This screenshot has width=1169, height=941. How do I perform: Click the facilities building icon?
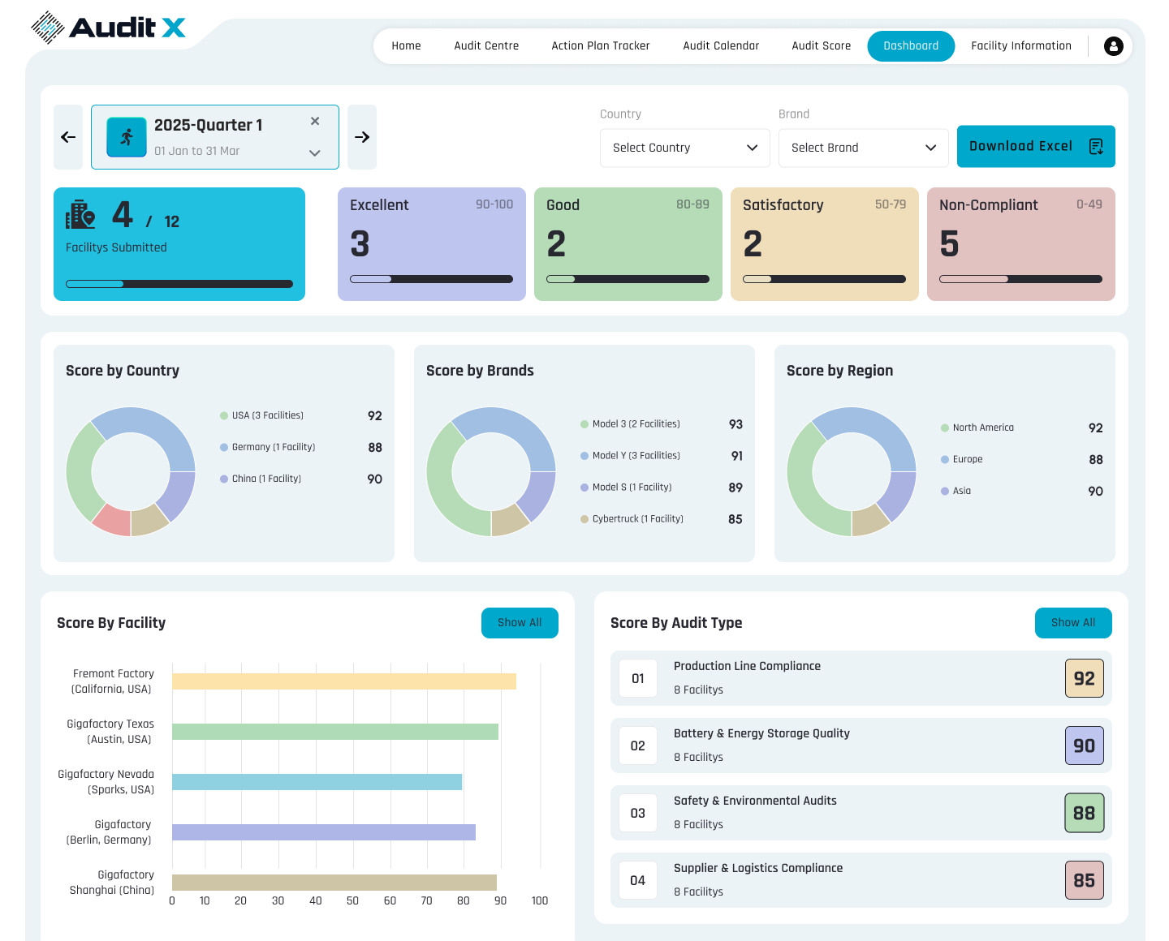[x=80, y=214]
